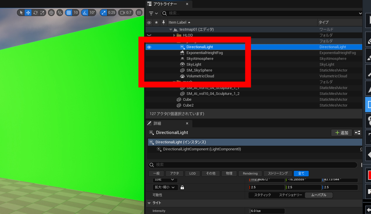Screen dimensions: 371x214
Task: Set mobility to スタティック
Action: coord(262,195)
